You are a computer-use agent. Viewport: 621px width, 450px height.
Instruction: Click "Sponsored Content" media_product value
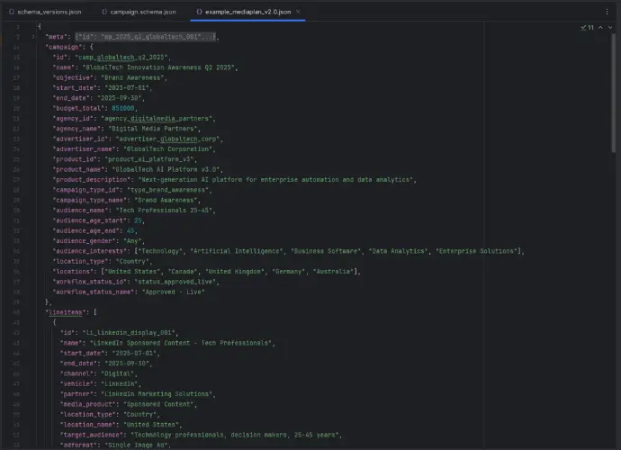[x=158, y=404]
